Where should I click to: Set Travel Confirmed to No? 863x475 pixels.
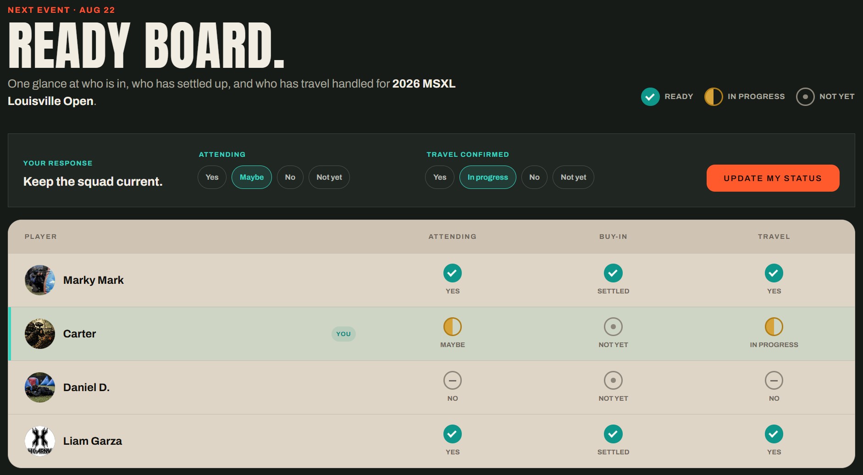pyautogui.click(x=534, y=177)
